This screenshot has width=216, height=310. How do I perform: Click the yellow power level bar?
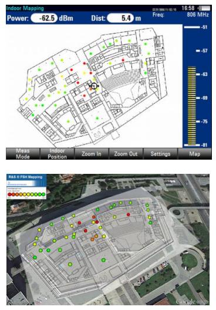pyautogui.click(x=191, y=106)
